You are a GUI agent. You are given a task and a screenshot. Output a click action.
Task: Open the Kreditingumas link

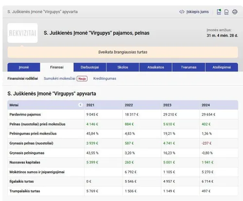click(104, 79)
